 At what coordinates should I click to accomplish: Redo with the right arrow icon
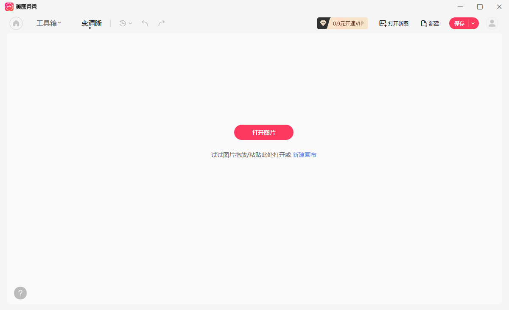pos(162,23)
